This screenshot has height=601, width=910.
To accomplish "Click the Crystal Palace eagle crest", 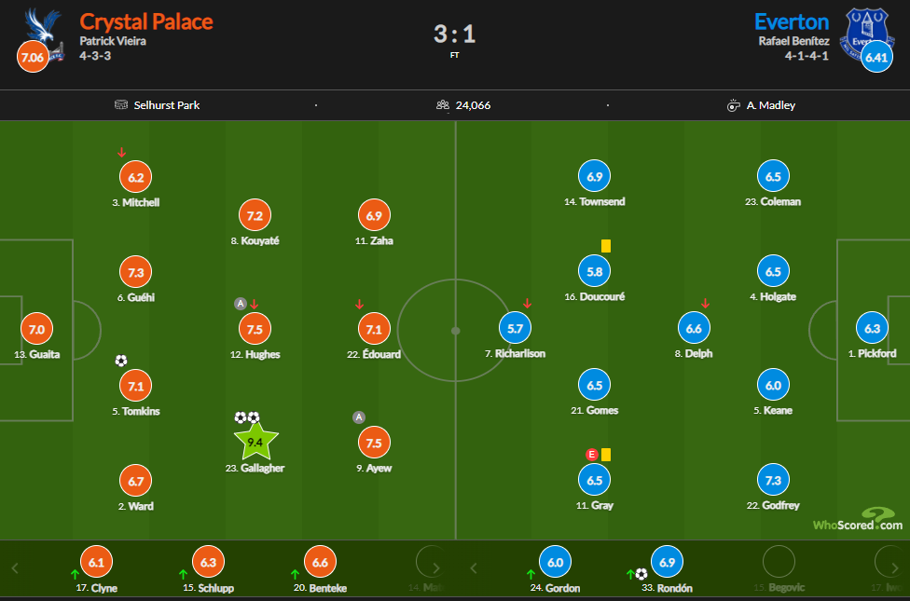I will tap(44, 32).
